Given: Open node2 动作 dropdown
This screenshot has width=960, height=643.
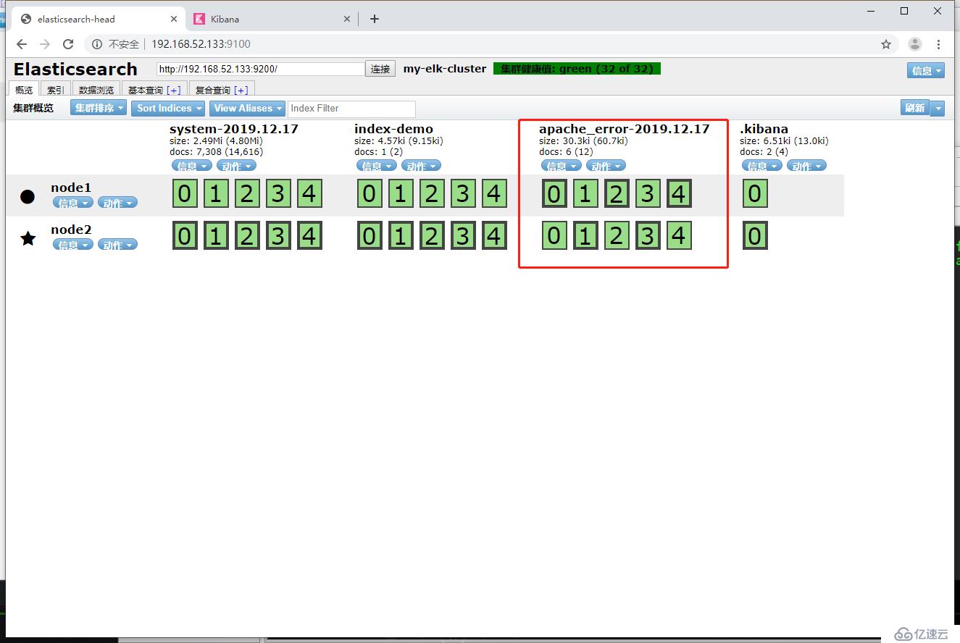Looking at the screenshot, I should [x=117, y=245].
